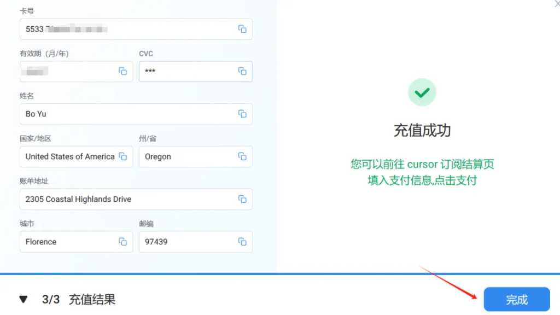Click the CVC input field
The height and width of the screenshot is (315, 560).
pos(186,71)
